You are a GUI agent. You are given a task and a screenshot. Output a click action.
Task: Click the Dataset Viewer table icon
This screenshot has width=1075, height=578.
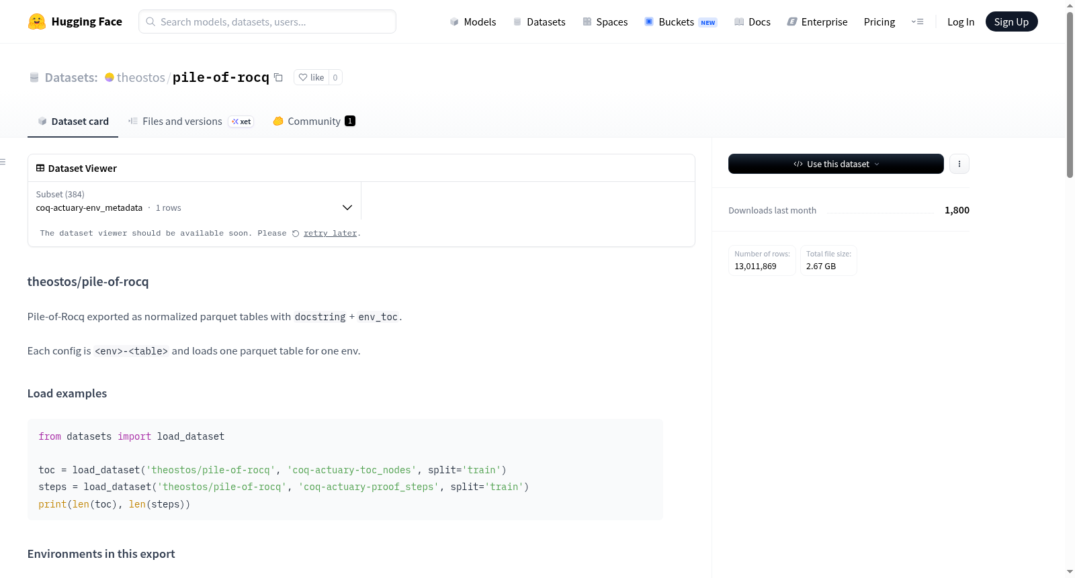(x=40, y=168)
